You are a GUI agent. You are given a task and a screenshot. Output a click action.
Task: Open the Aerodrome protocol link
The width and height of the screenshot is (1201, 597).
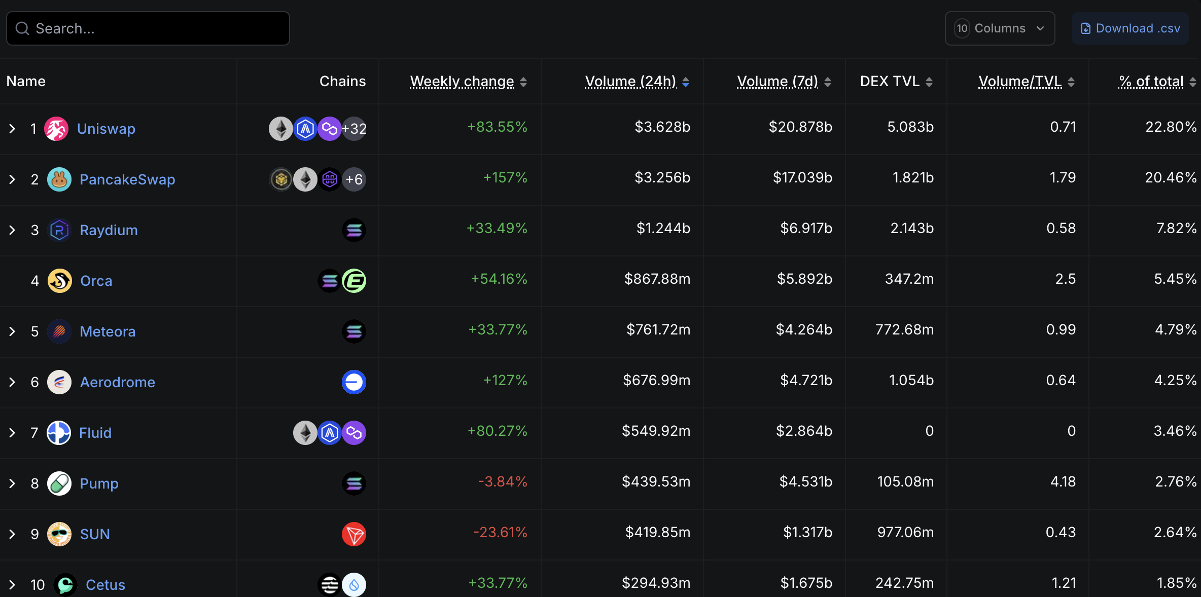(x=117, y=382)
